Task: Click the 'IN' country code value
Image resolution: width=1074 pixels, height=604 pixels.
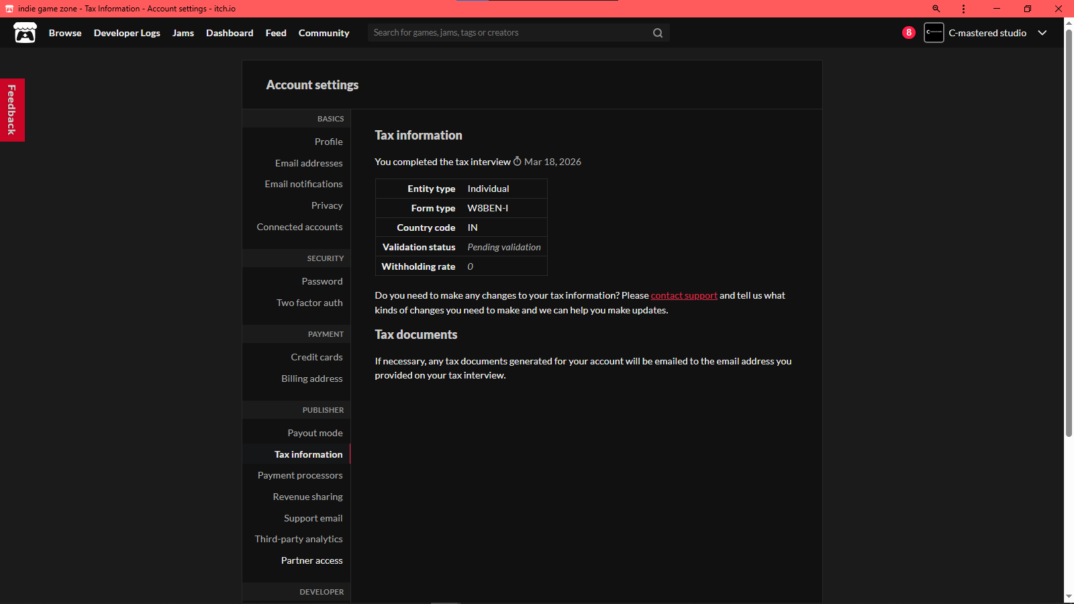Action: pyautogui.click(x=473, y=228)
